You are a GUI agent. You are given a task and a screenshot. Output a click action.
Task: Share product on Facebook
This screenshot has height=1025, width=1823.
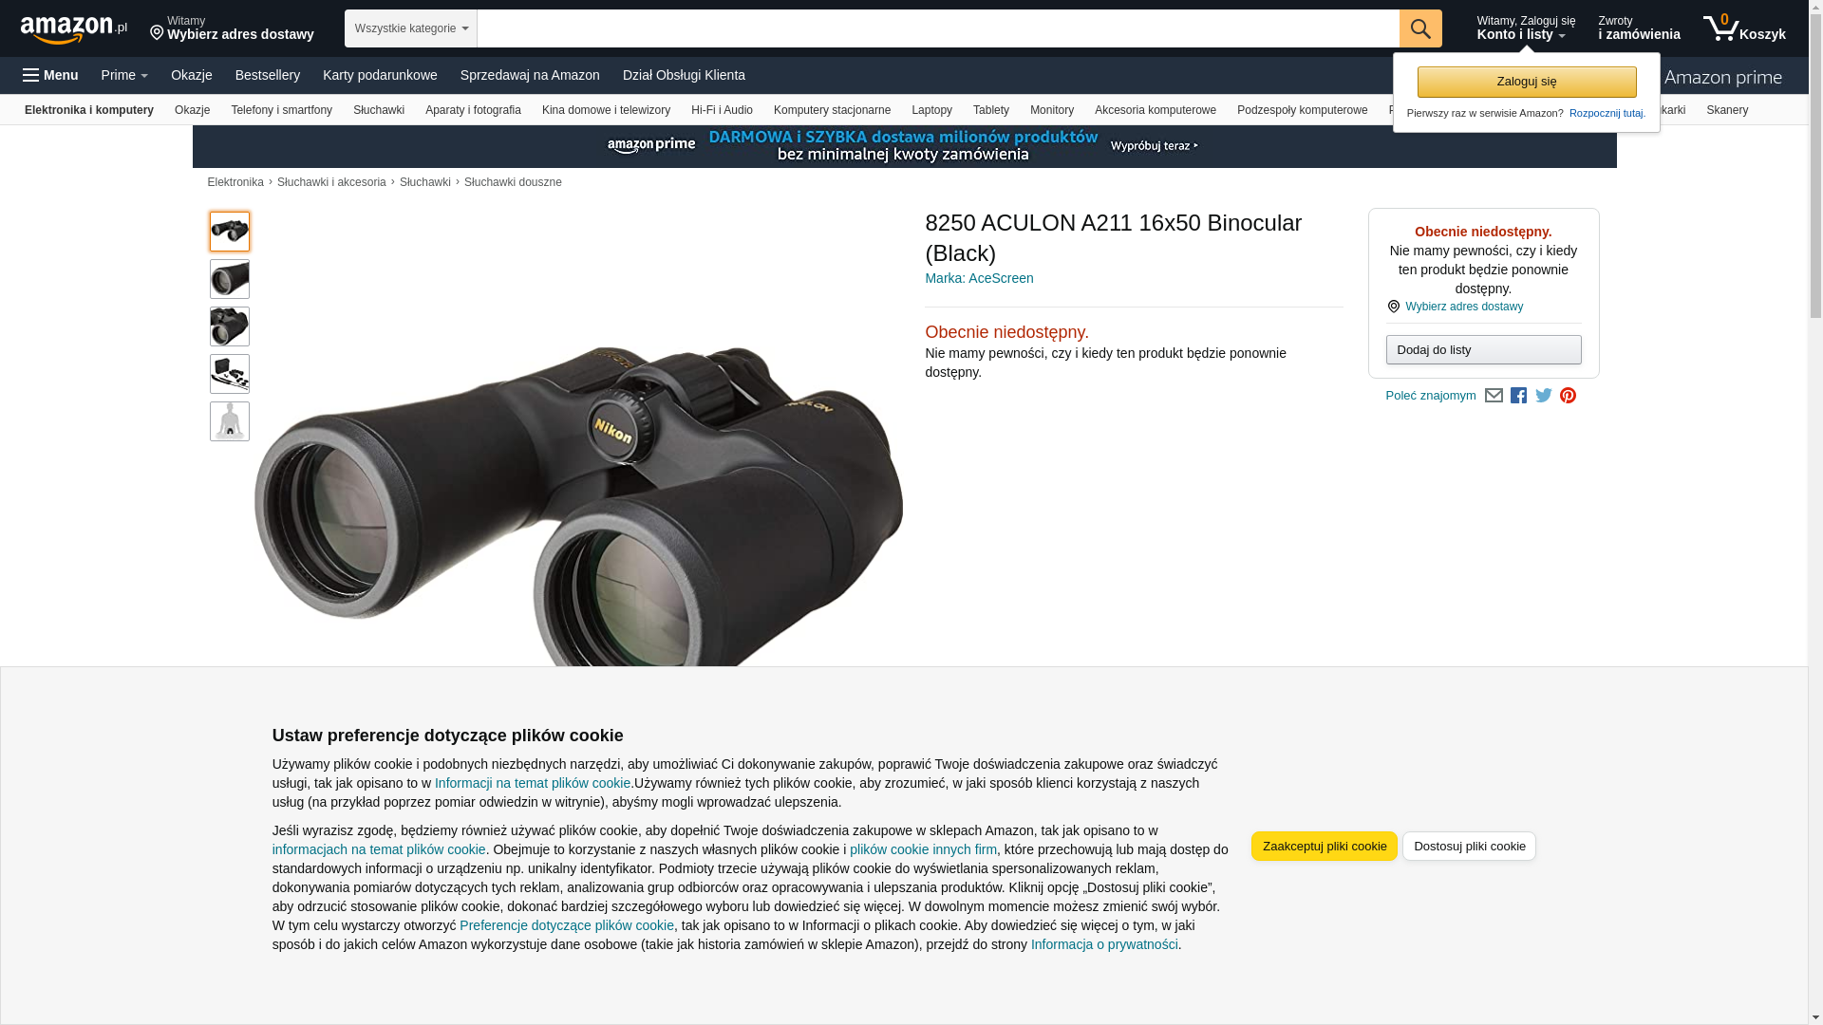[x=1518, y=396]
